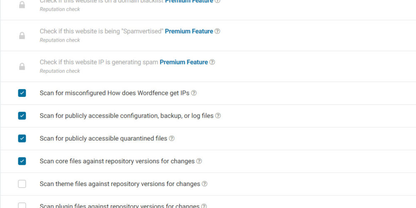Click Premium Feature link for IP generating spam
Screen dimensions: 416x208
tap(183, 62)
